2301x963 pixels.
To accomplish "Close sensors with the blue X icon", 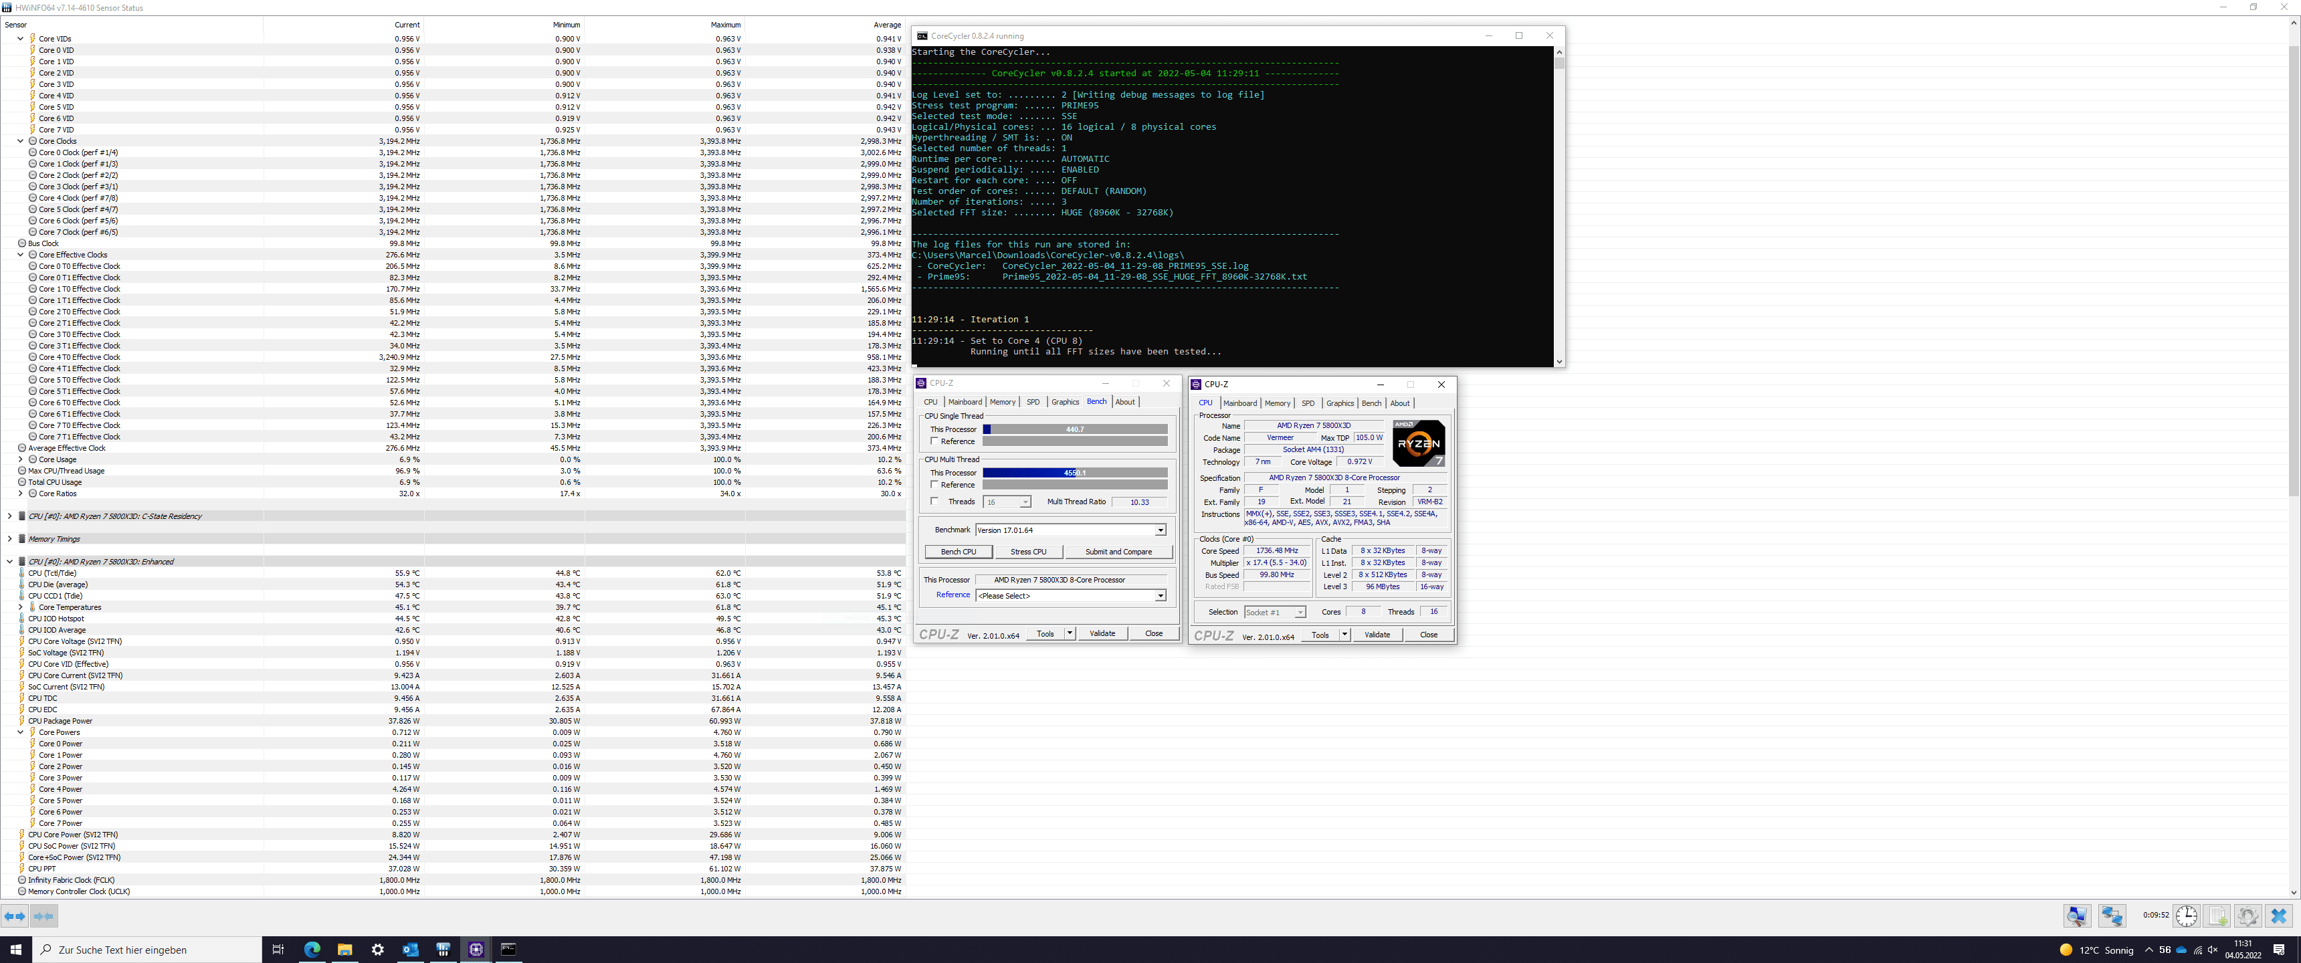I will 2279,916.
